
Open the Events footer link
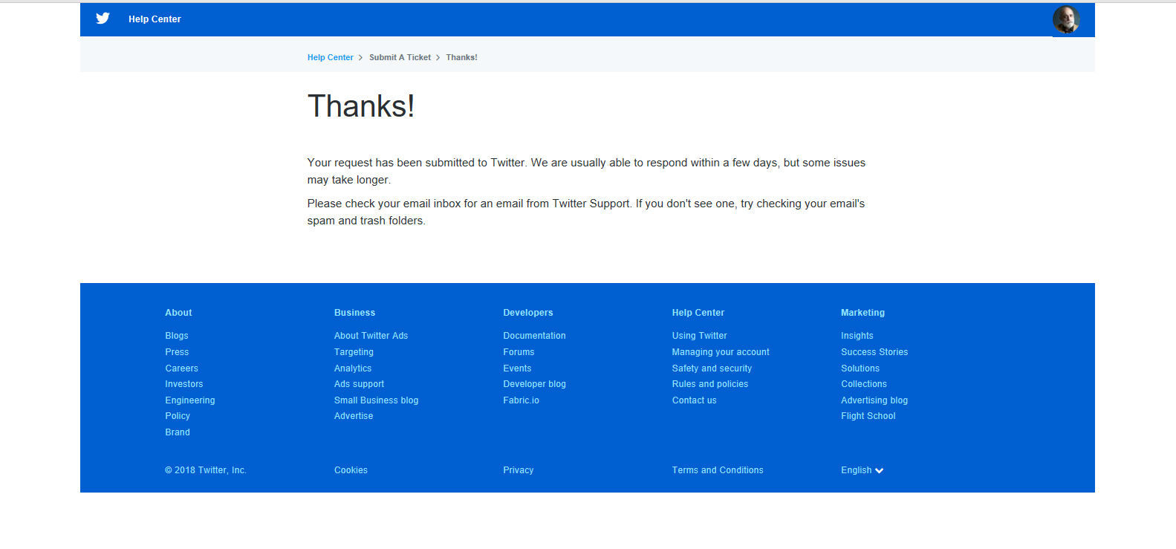coord(517,368)
